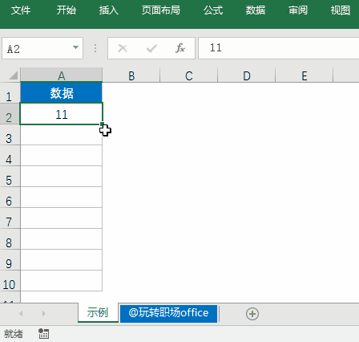This screenshot has height=342, width=359.
Task: Select the blue 数据 header cell A1
Action: [x=62, y=92]
